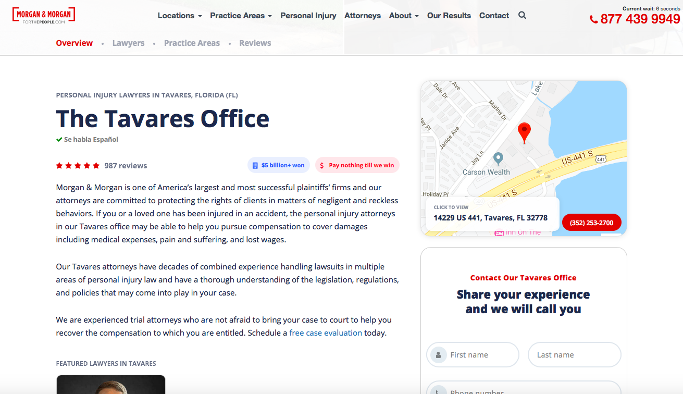Call 877 439 9949 from the header
The height and width of the screenshot is (394, 683).
tap(640, 19)
